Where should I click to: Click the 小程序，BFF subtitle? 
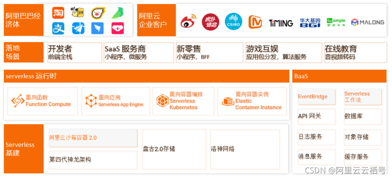pyautogui.click(x=193, y=57)
